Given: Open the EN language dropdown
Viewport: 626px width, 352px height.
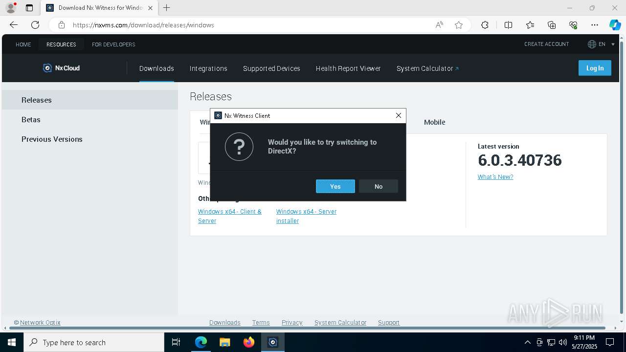Looking at the screenshot, I should click(x=602, y=44).
